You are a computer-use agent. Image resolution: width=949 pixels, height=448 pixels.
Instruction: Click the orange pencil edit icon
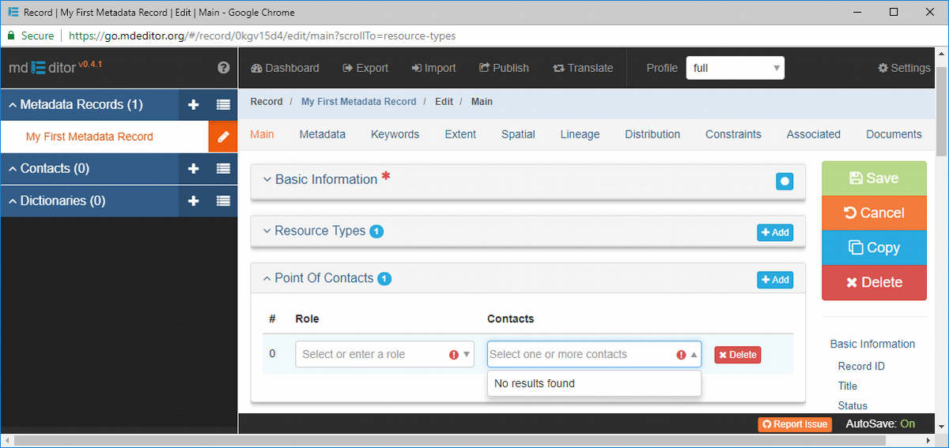pyautogui.click(x=223, y=137)
